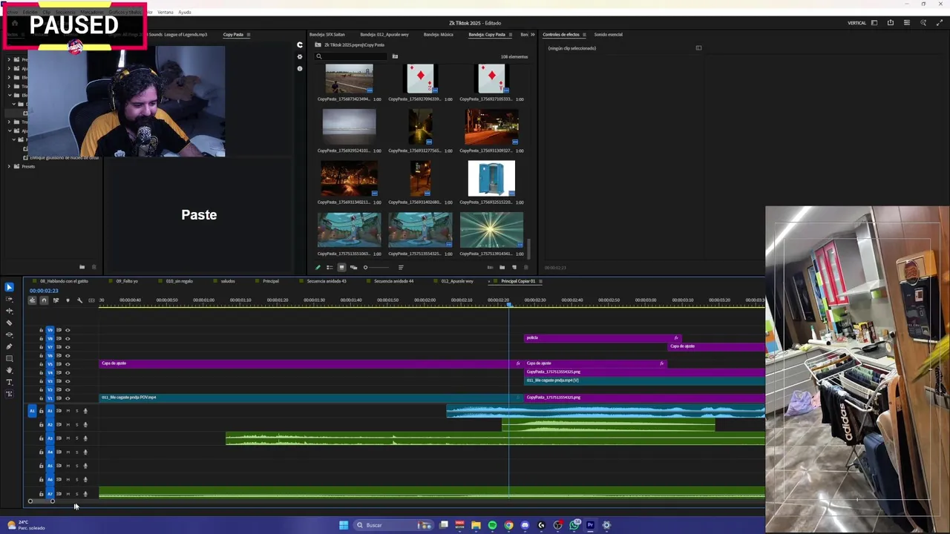This screenshot has width=950, height=534.
Task: Switch bin to freeform view
Action: tap(353, 267)
